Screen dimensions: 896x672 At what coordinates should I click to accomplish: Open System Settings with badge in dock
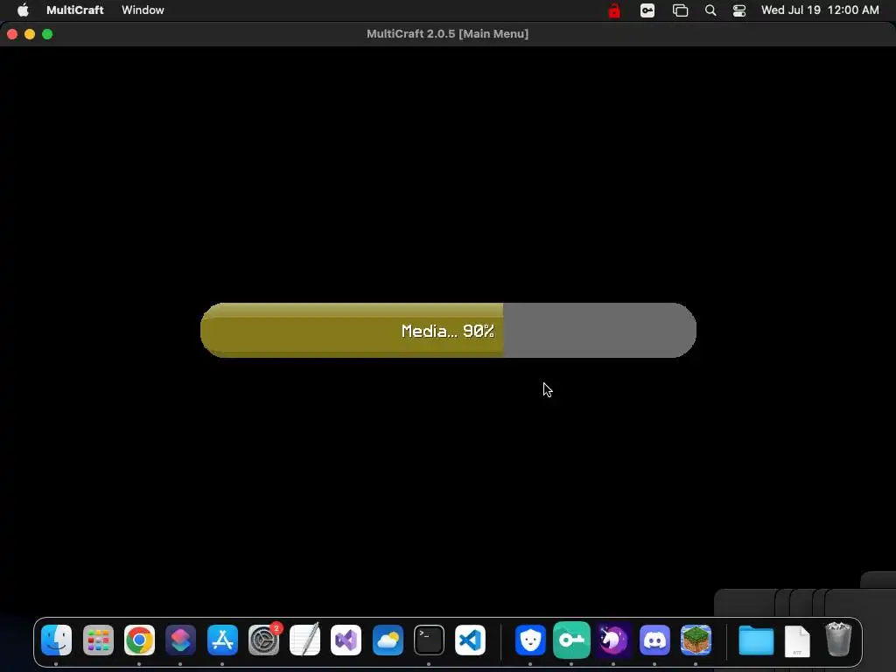[264, 640]
